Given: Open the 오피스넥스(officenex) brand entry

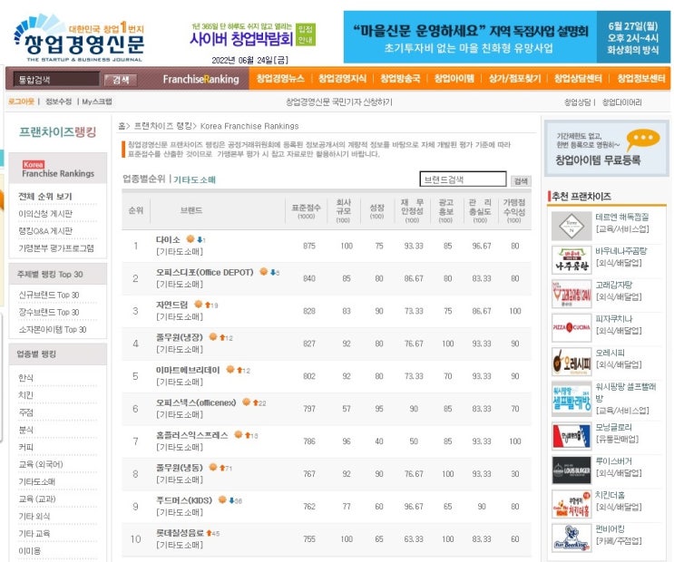Looking at the screenshot, I should 196,402.
